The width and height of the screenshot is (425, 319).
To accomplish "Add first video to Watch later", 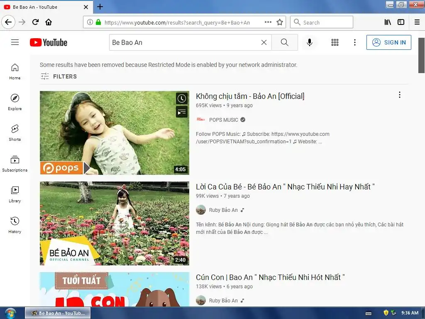I will [x=182, y=98].
